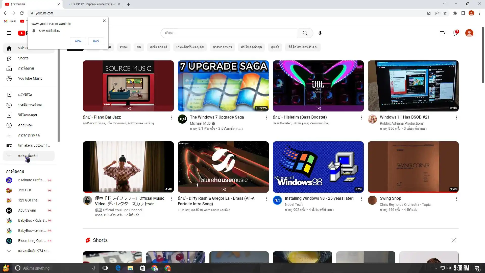Open the hamburger guide menu icon
This screenshot has height=273, width=485.
[9, 33]
